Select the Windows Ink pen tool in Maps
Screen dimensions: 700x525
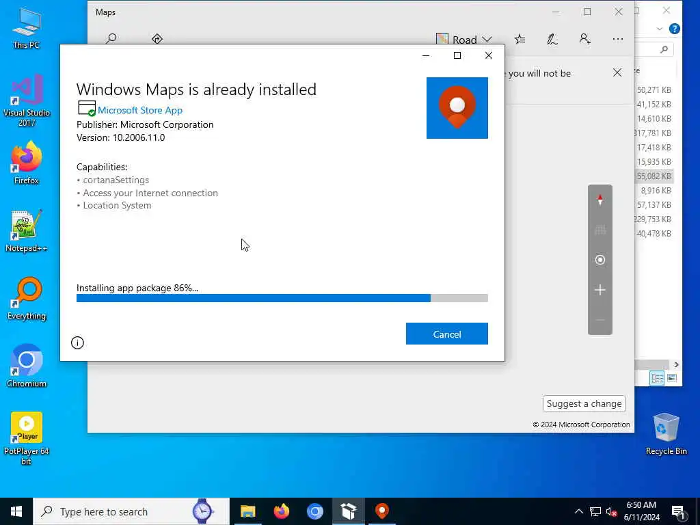point(552,39)
